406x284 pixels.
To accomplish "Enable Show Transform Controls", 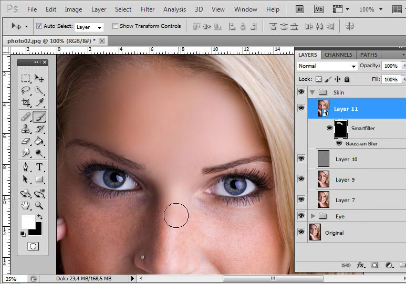I will click(115, 26).
